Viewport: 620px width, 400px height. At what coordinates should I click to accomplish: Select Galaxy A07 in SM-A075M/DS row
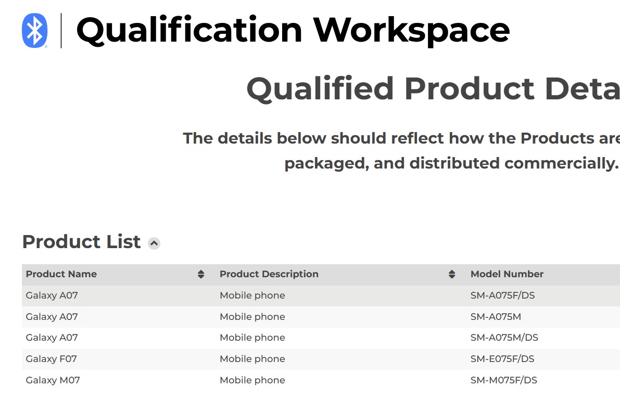click(x=52, y=338)
